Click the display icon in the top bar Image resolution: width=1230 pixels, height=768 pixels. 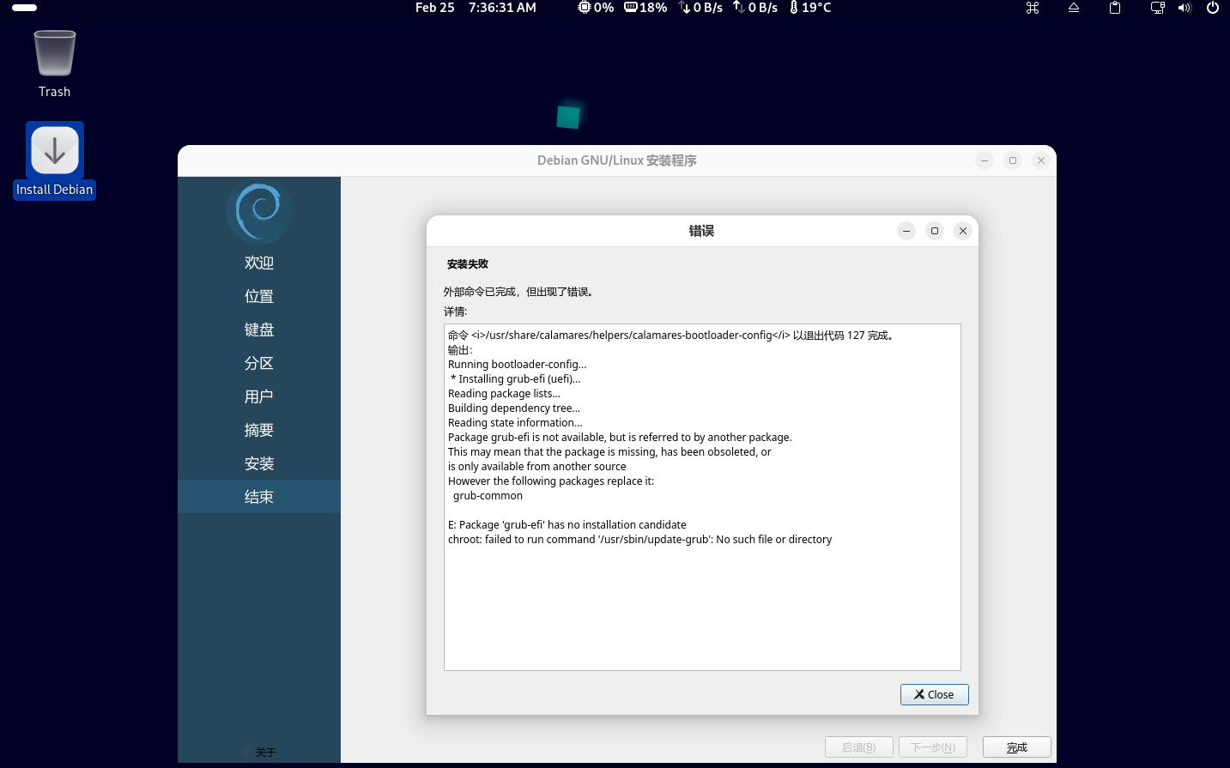pos(1157,8)
